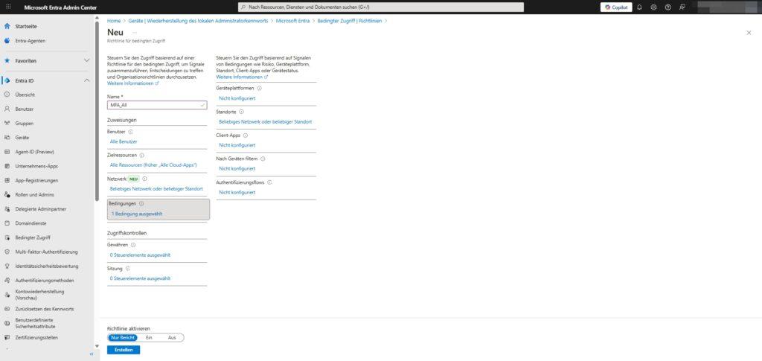Open the feedback icon in header

[x=682, y=7]
